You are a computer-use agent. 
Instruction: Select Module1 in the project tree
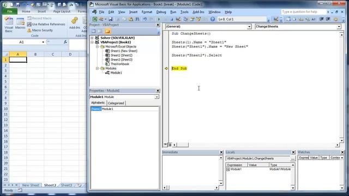tap(116, 72)
